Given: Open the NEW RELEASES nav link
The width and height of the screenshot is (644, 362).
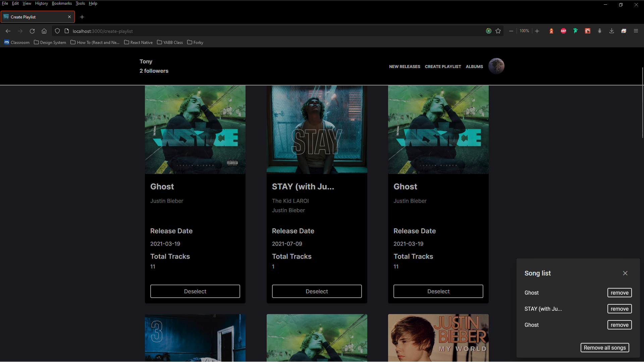Looking at the screenshot, I should click(x=404, y=67).
